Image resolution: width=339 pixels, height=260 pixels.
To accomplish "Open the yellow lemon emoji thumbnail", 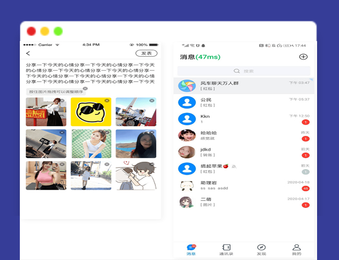I will click(91, 112).
